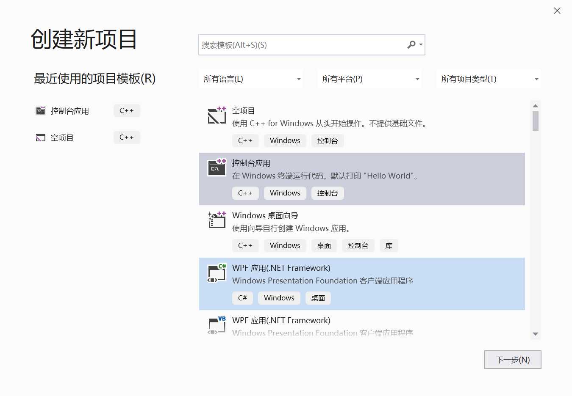Click the VB WPF 应用 template icon

(x=217, y=325)
